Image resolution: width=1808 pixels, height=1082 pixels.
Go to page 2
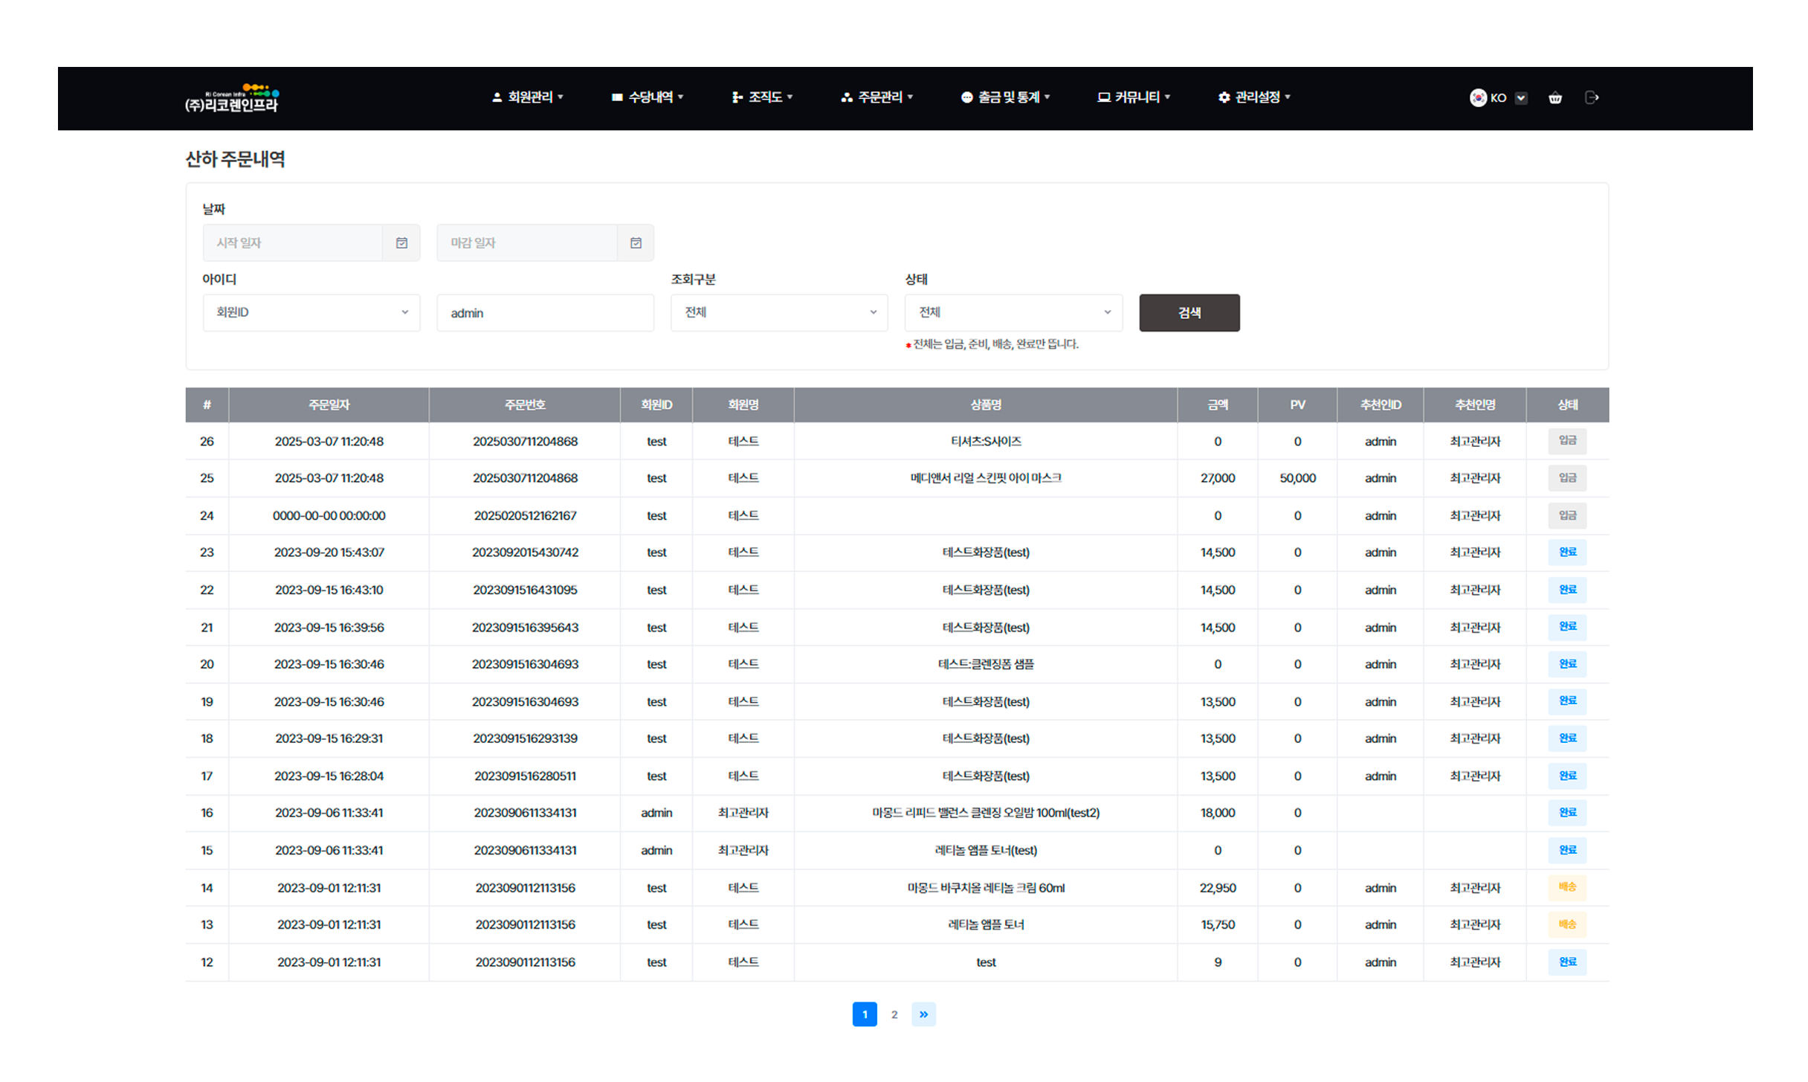click(x=894, y=1014)
